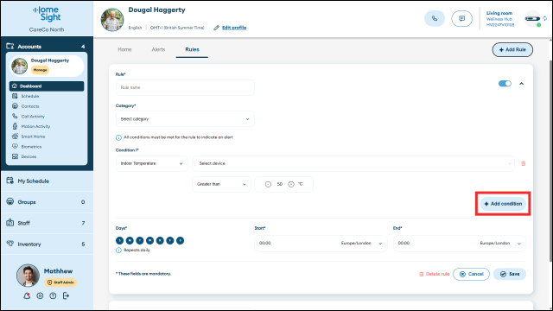Click the info icon next to Repeats daily
This screenshot has height=311, width=553.
click(118, 250)
